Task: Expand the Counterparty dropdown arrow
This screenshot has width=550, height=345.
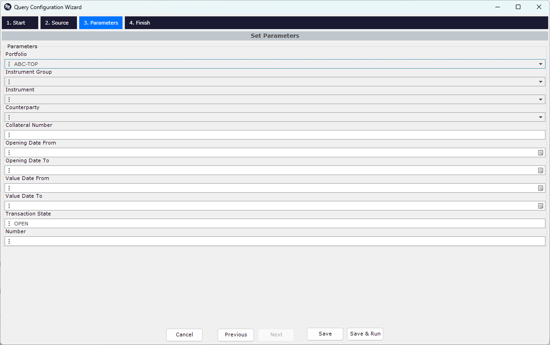Action: point(541,117)
